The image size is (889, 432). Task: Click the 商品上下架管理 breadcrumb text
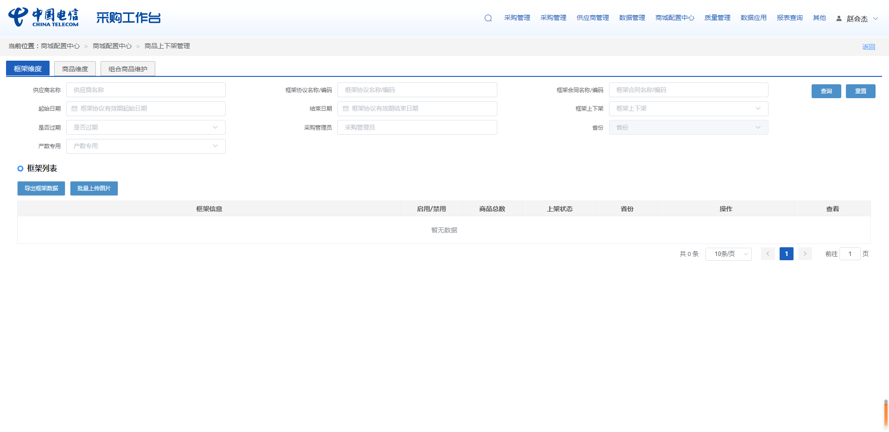[167, 46]
